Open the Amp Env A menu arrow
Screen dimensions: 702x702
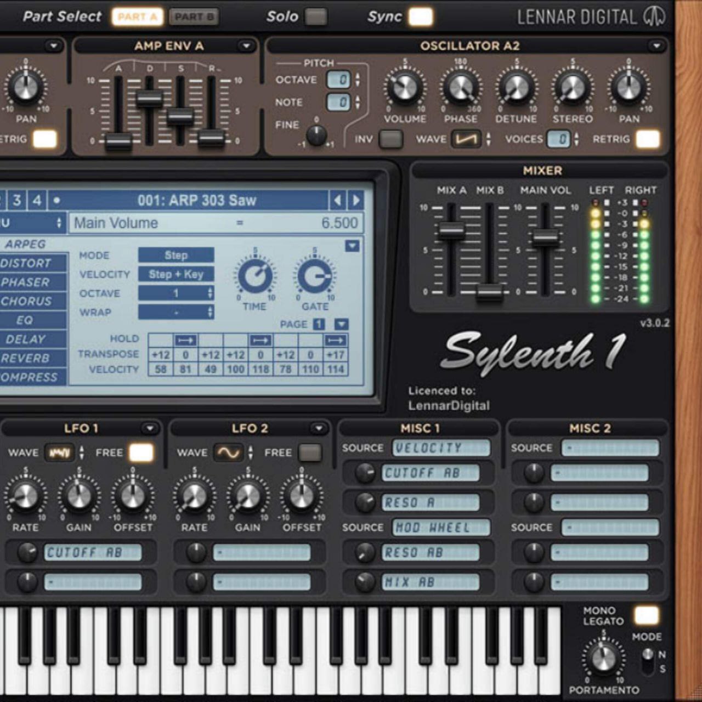(x=246, y=46)
